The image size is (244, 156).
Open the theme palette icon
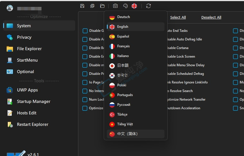click(125, 6)
